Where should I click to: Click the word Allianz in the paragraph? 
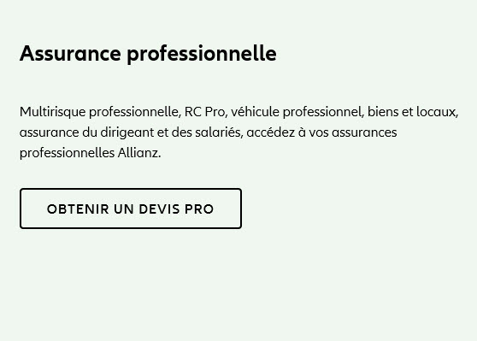click(138, 153)
